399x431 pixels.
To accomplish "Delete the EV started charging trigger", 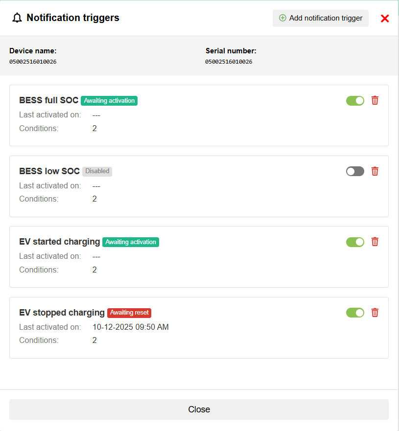I will (x=375, y=242).
